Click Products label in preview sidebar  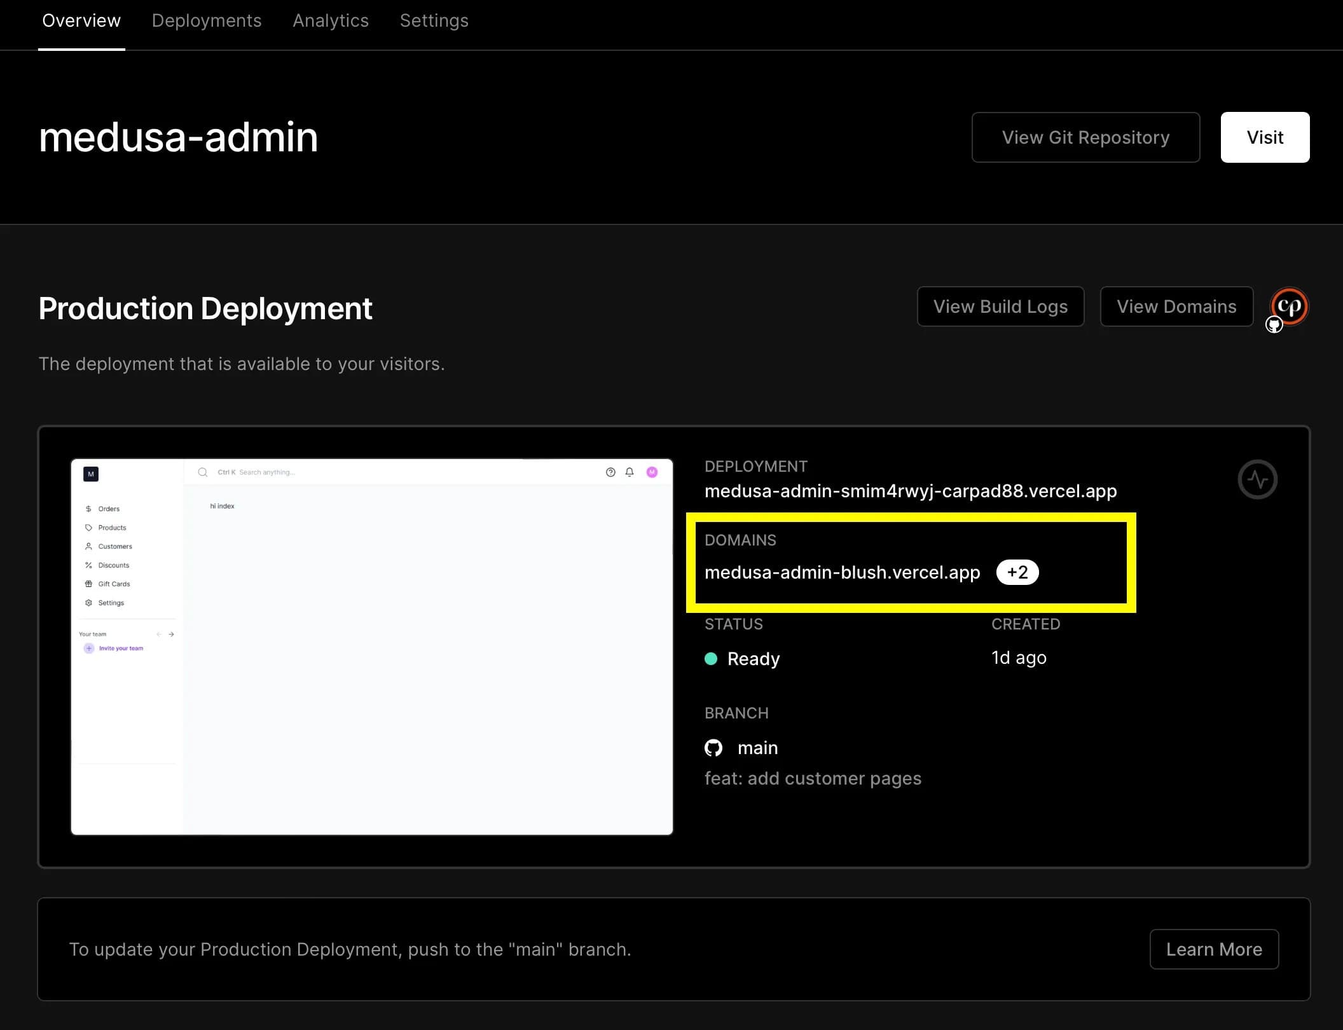coord(112,528)
